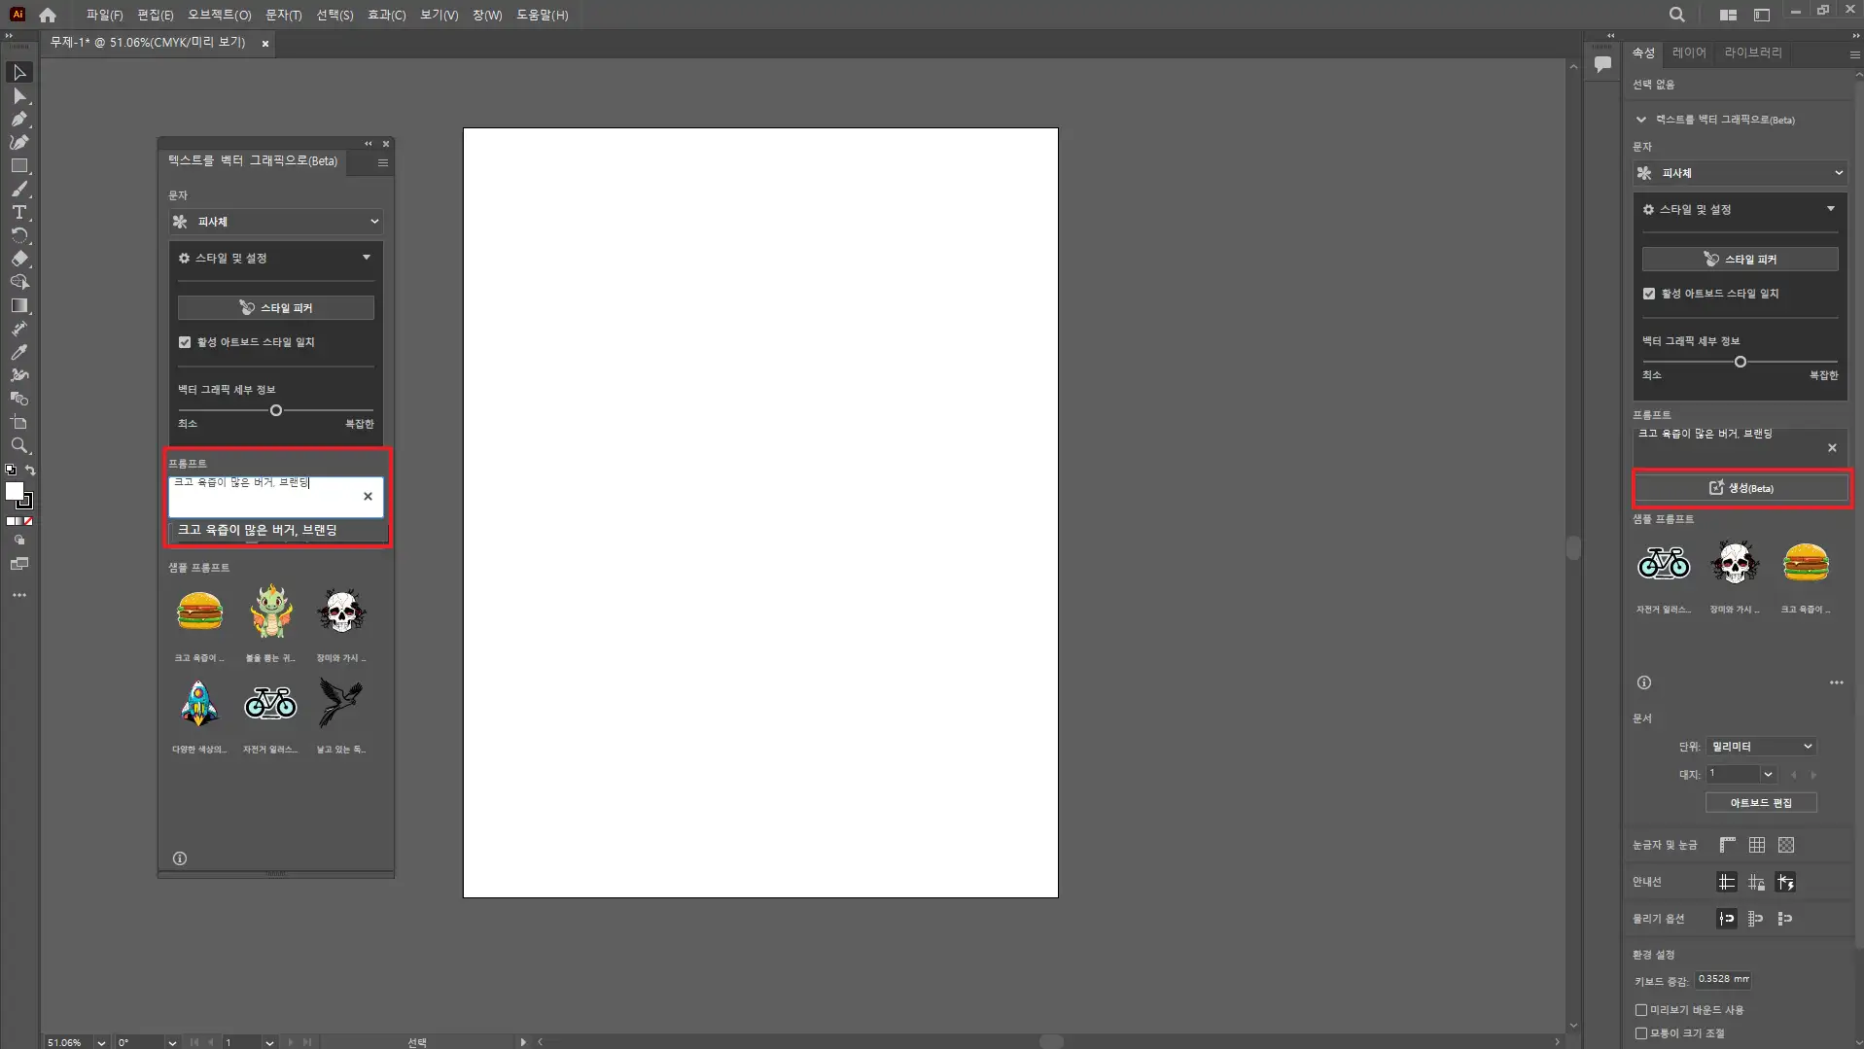Collapse 스타일 및 설정 in the floating panel
1864x1049 pixels.
[367, 258]
